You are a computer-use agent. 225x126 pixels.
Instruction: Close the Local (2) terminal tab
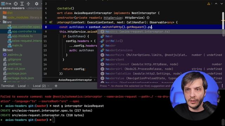49,86
